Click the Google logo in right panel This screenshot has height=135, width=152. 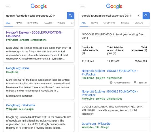[x=114, y=6]
